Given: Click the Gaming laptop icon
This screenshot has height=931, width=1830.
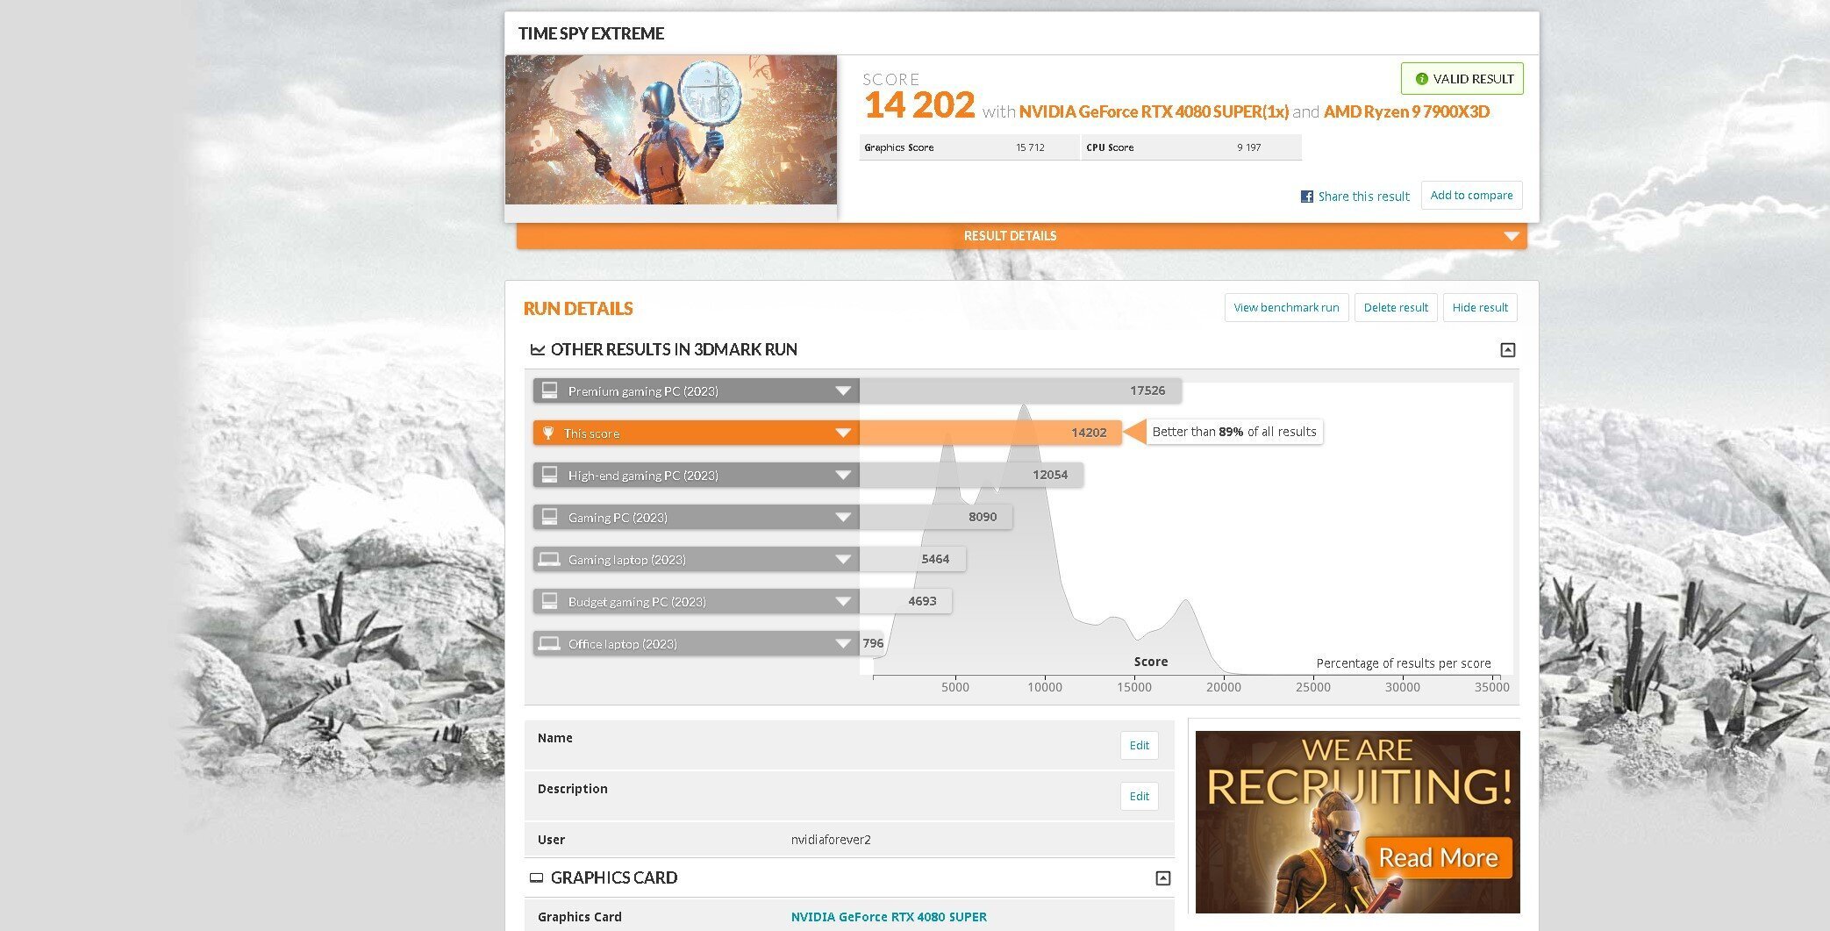Looking at the screenshot, I should tap(549, 559).
